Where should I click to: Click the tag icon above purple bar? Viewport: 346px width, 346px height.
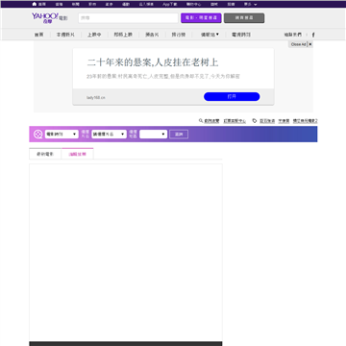pyautogui.click(x=255, y=121)
